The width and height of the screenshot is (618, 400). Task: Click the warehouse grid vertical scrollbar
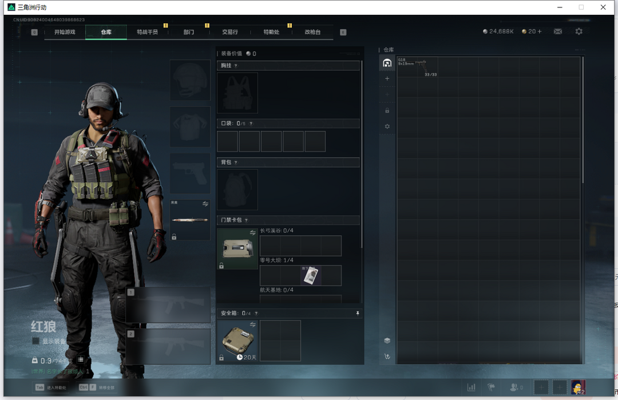(x=583, y=120)
